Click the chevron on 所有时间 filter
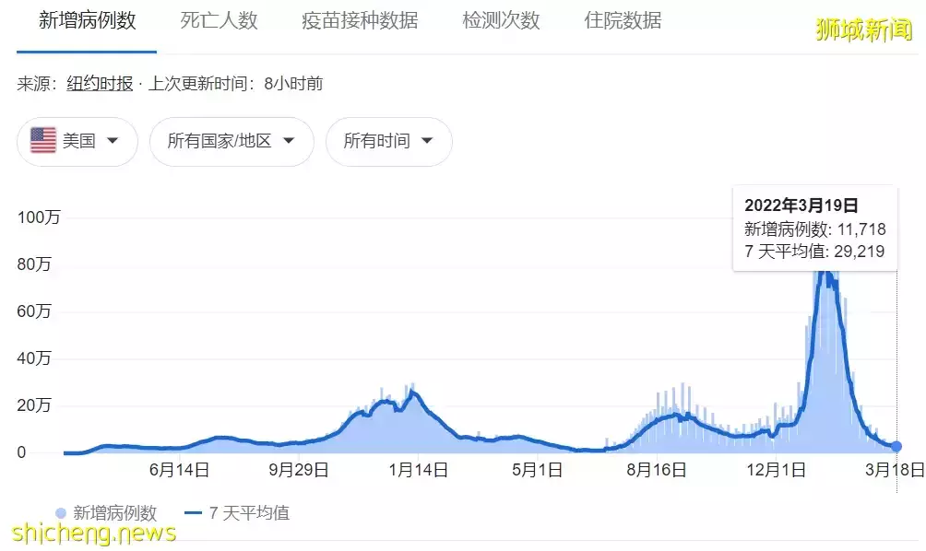The height and width of the screenshot is (551, 926). (x=426, y=141)
